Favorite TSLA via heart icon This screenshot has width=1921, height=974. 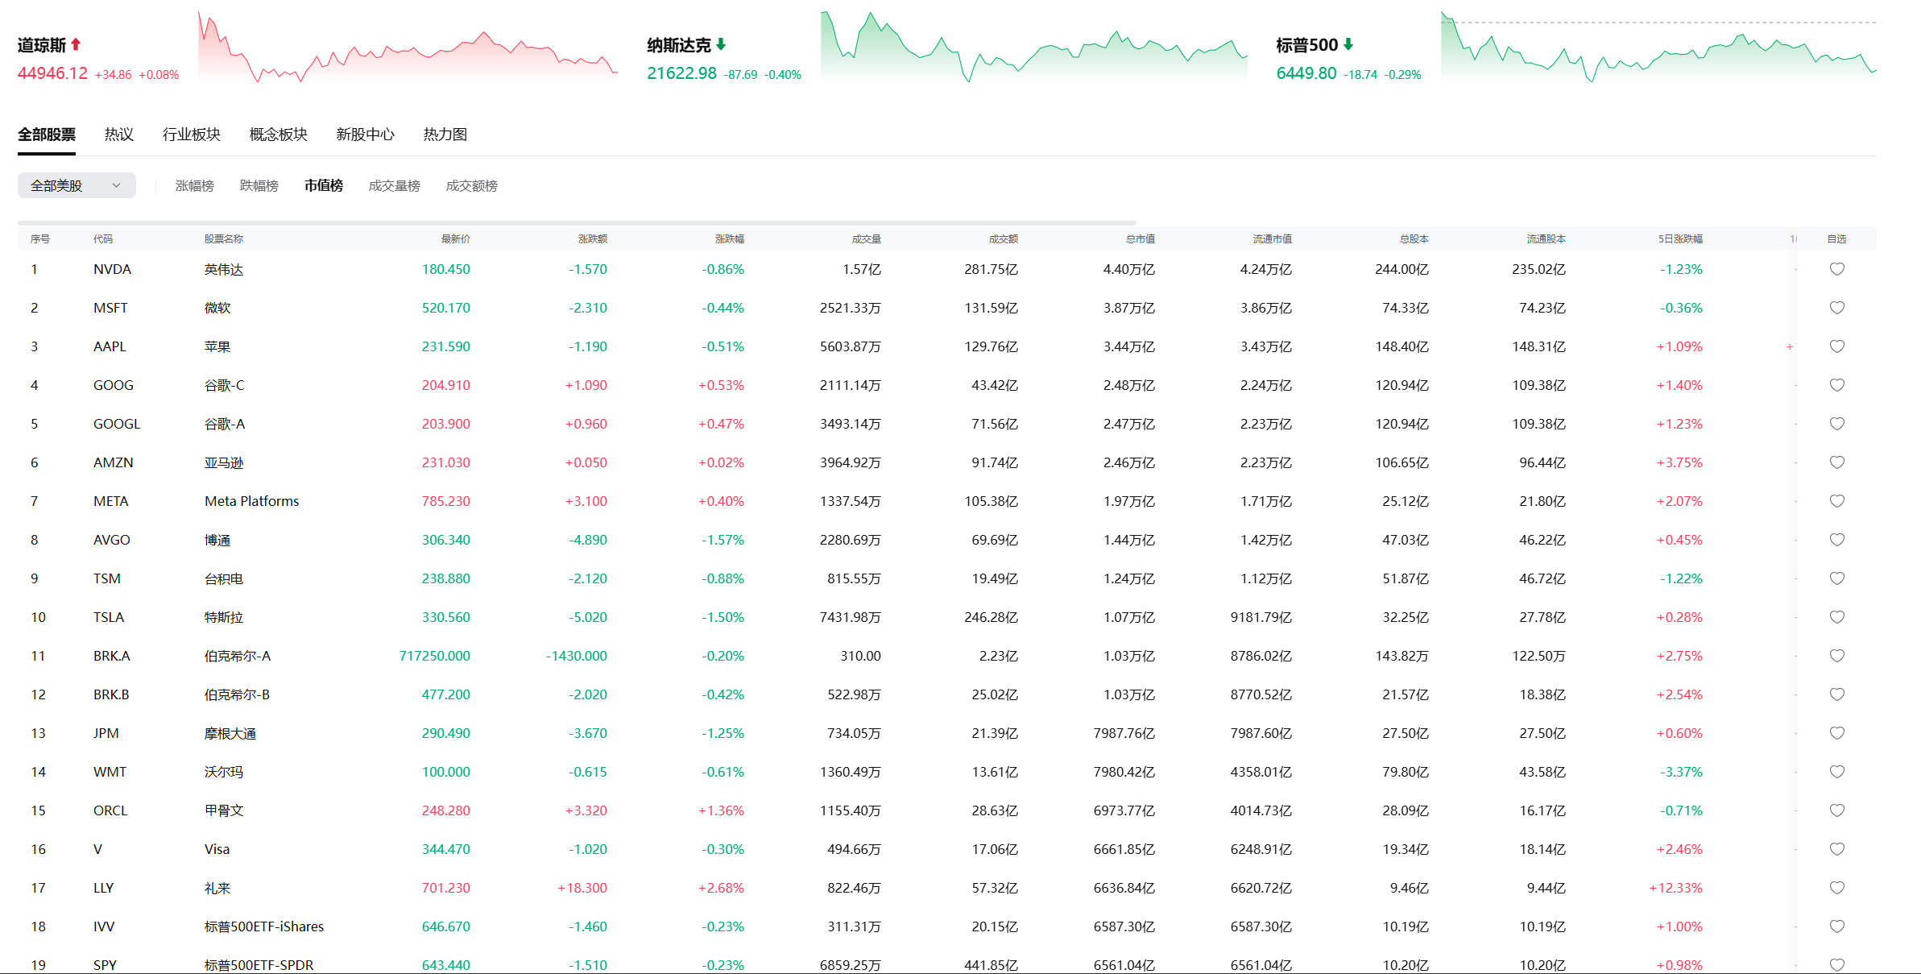pyautogui.click(x=1836, y=617)
